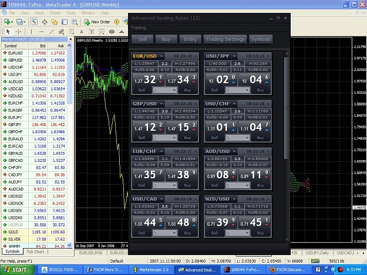Click the Entry button
Image resolution: width=367 pixels, height=275 pixels.
coord(190,39)
